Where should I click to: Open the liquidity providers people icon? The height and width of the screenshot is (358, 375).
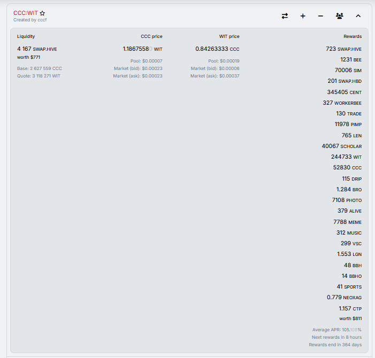tap(339, 16)
